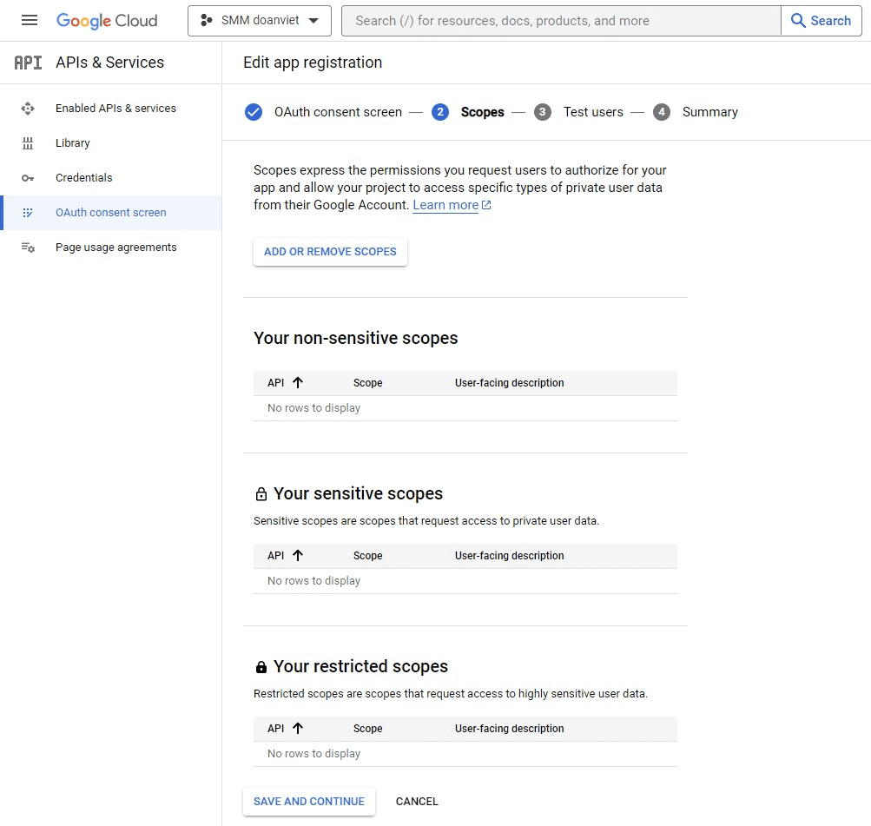Click the Enabled APIs & services icon
The width and height of the screenshot is (871, 826).
[x=28, y=109]
